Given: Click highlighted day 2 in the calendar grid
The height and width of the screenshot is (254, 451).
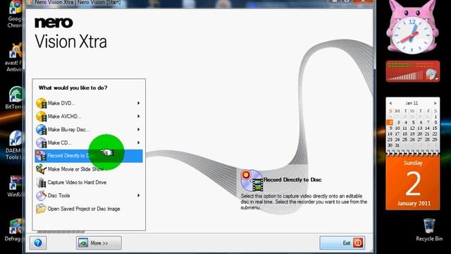Looking at the screenshot, I should (x=390, y=122).
